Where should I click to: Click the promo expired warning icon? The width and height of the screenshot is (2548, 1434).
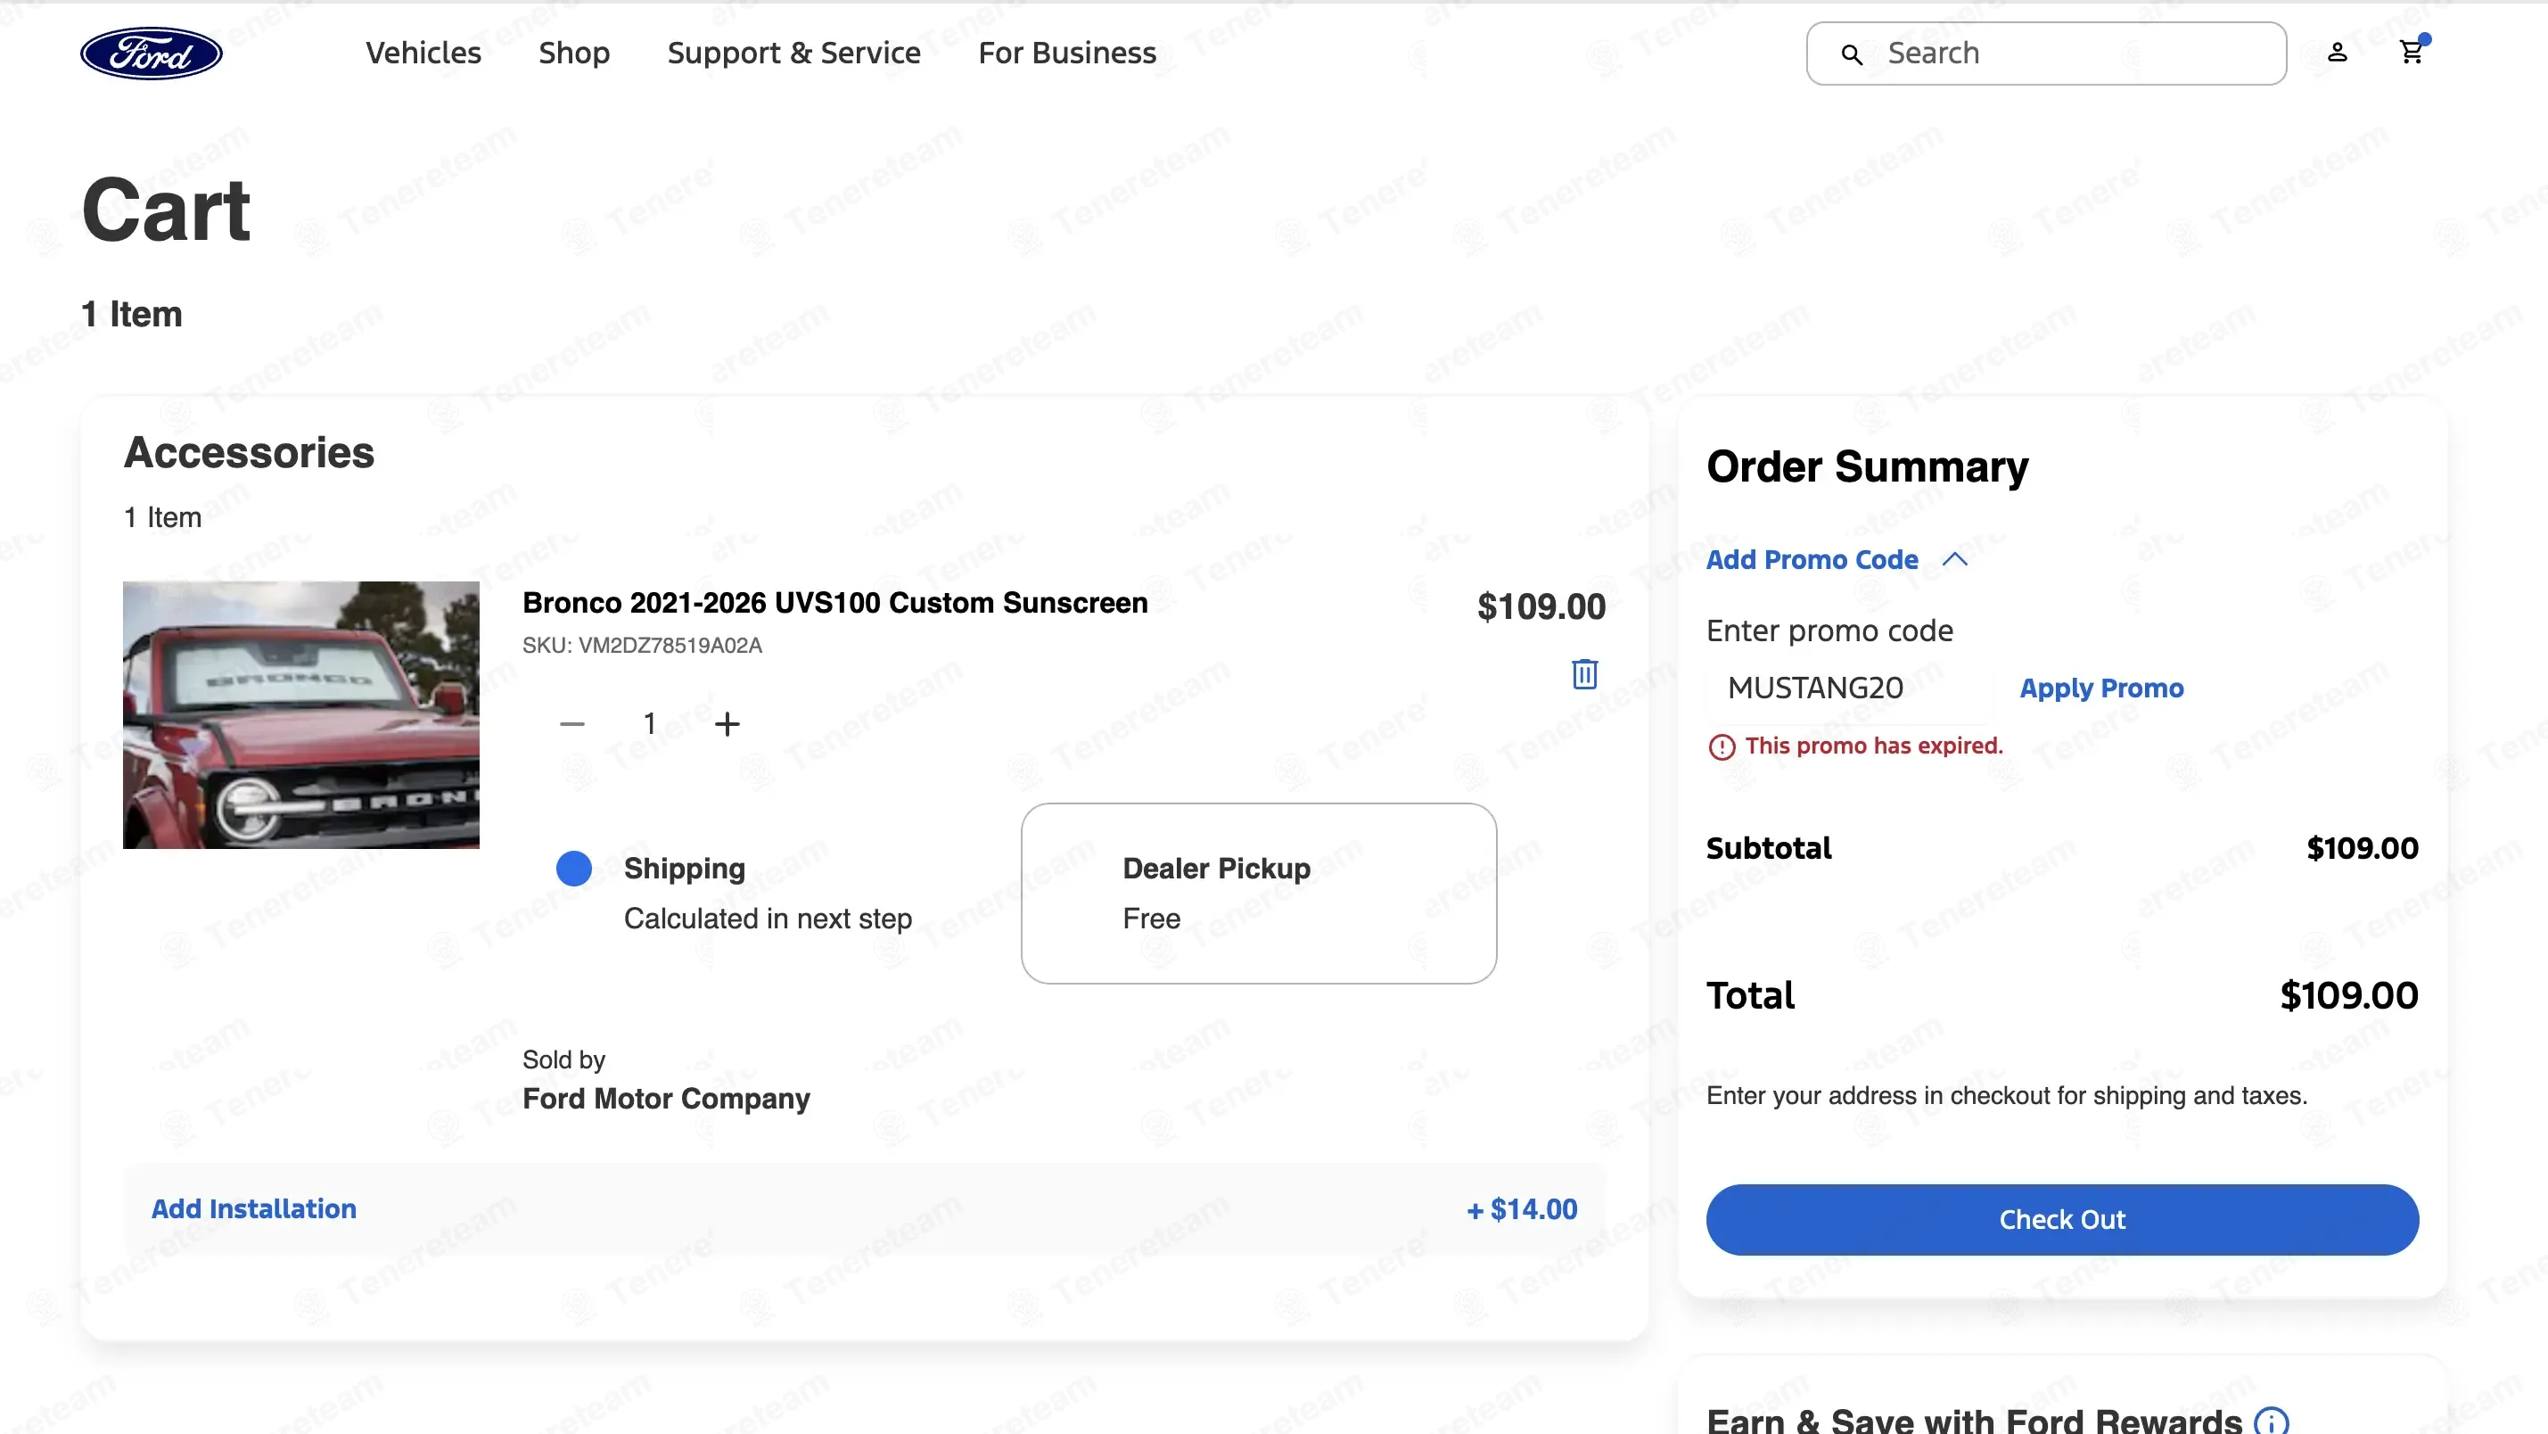click(1721, 746)
